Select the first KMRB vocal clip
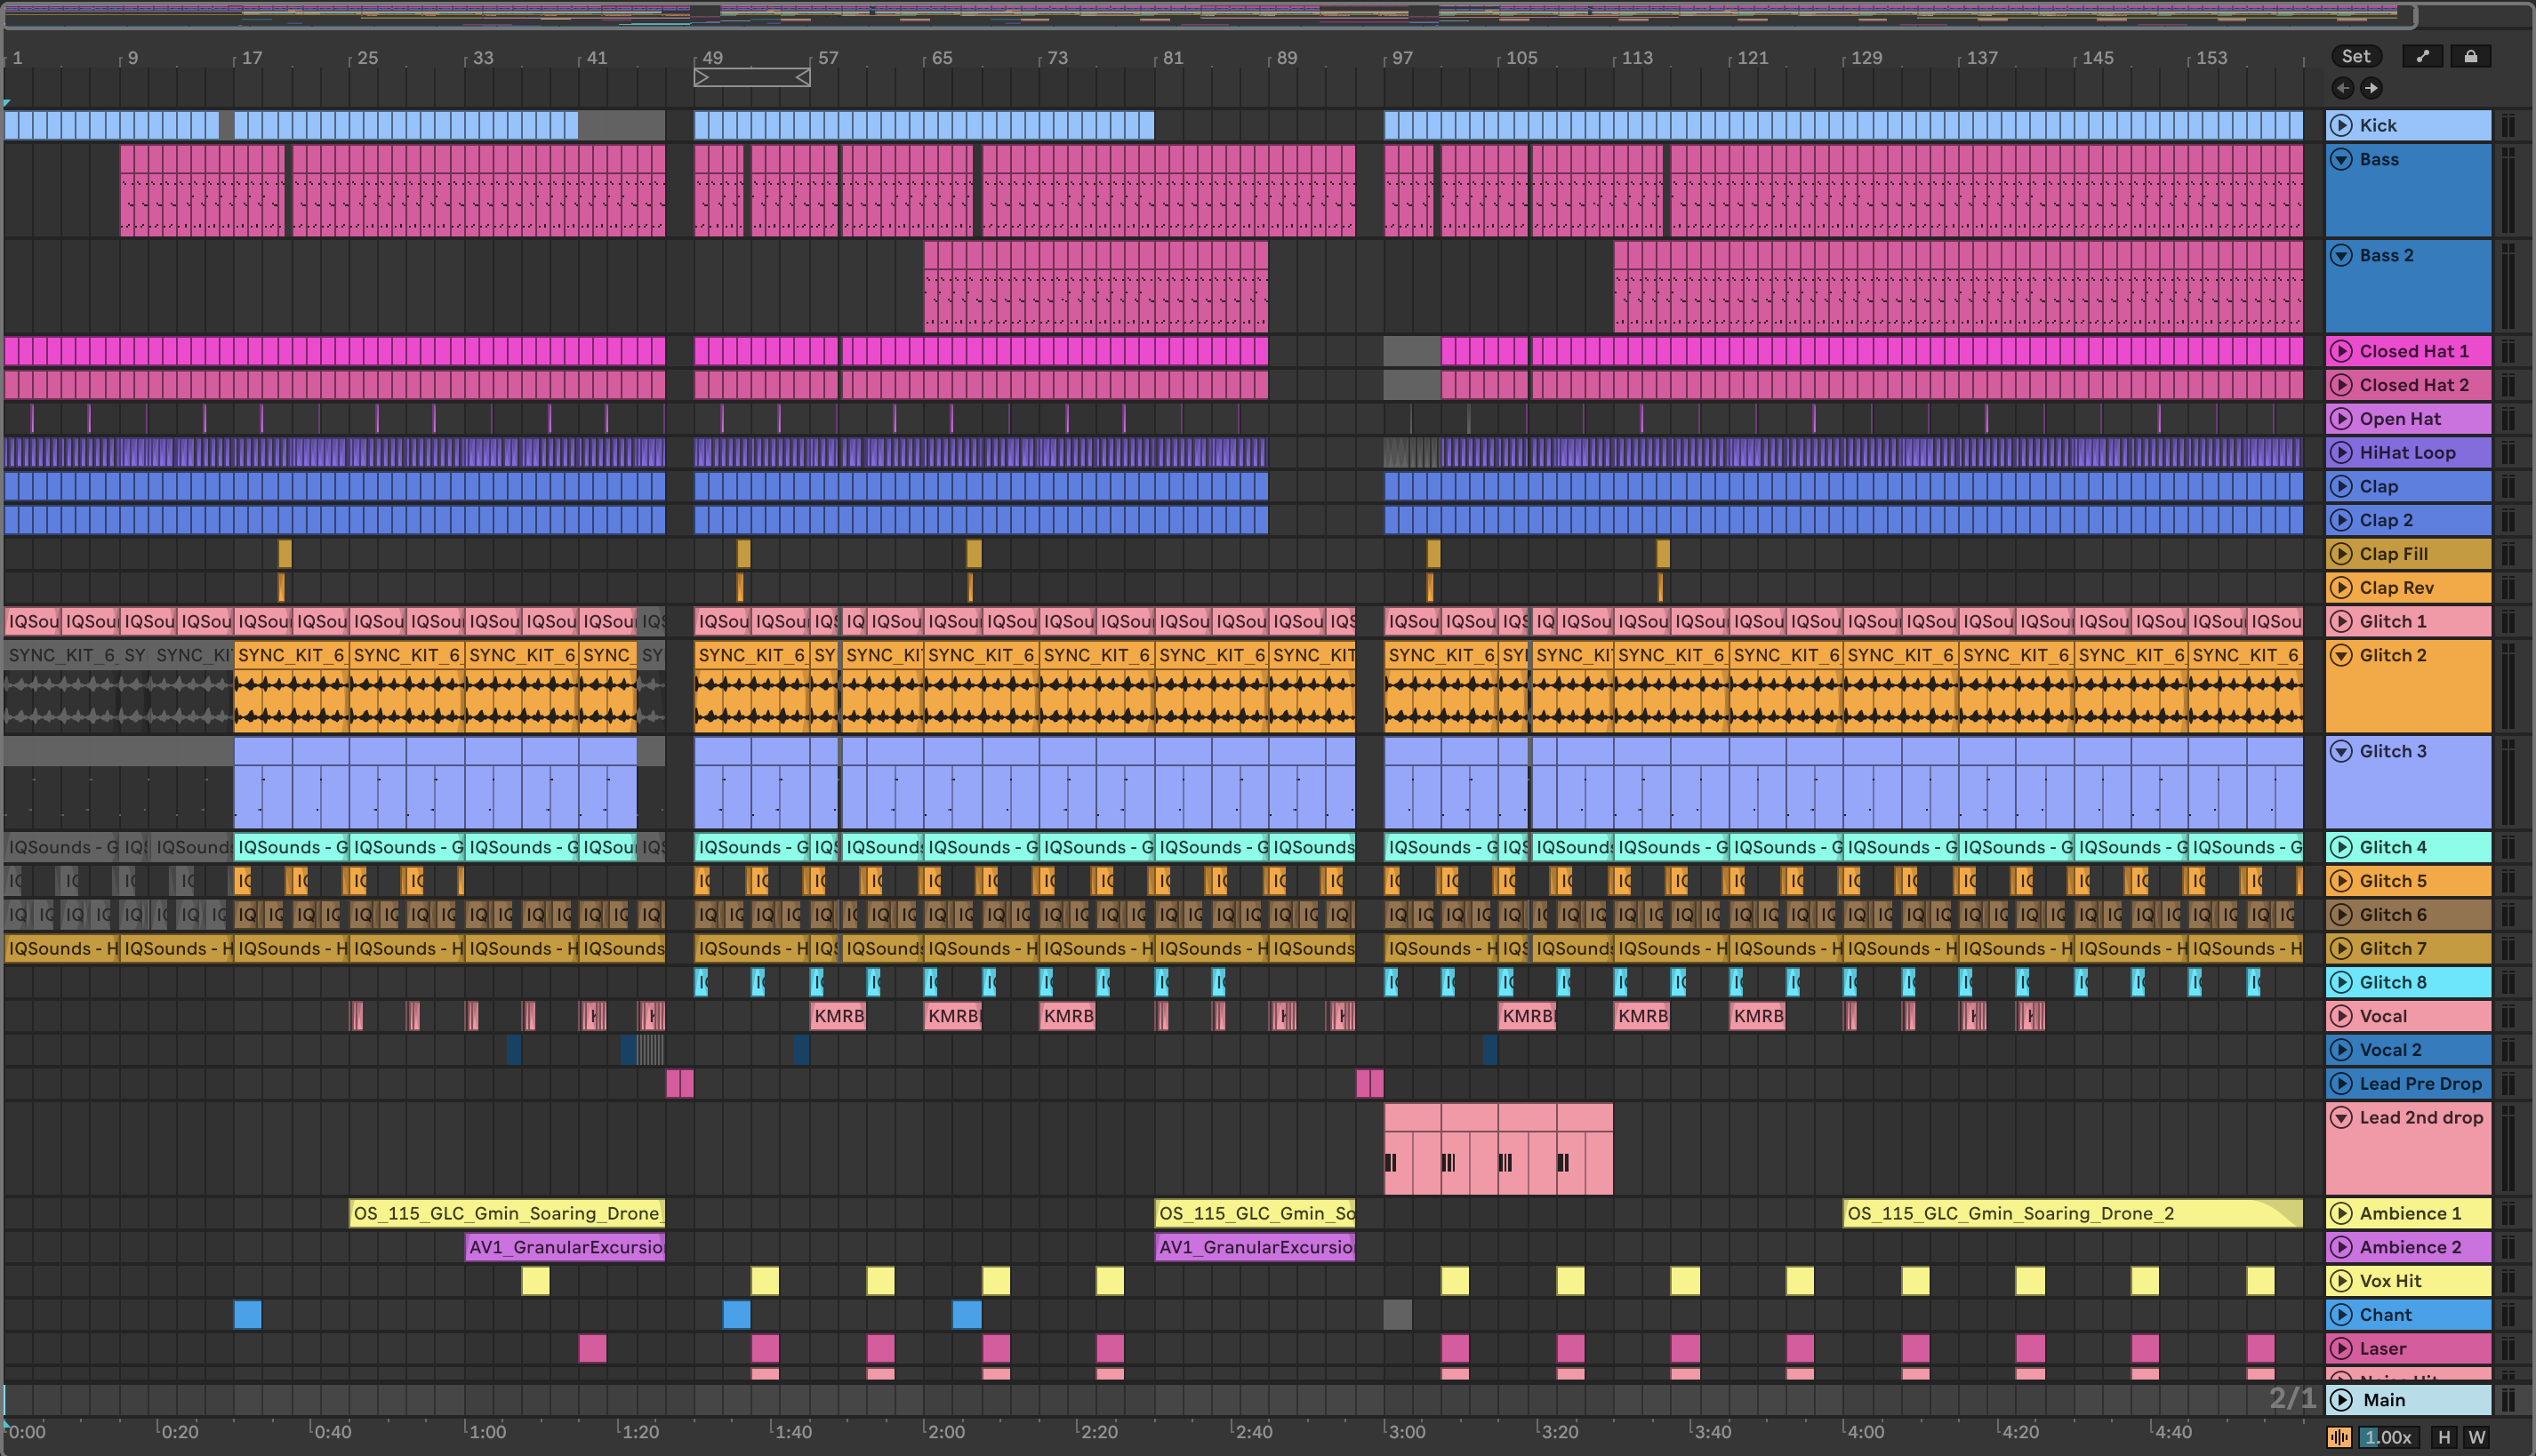 [x=839, y=1016]
